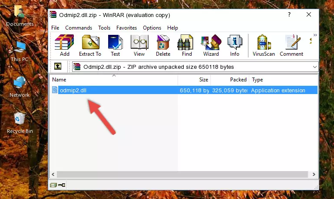This screenshot has width=334, height=199.
Task: Open the Help menu
Action: pos(172,28)
